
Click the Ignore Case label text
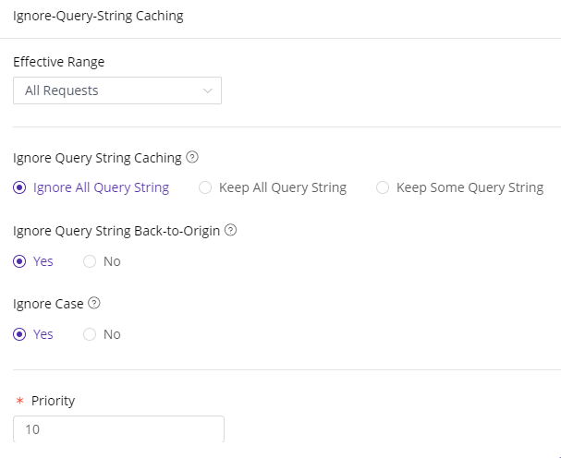[48, 304]
